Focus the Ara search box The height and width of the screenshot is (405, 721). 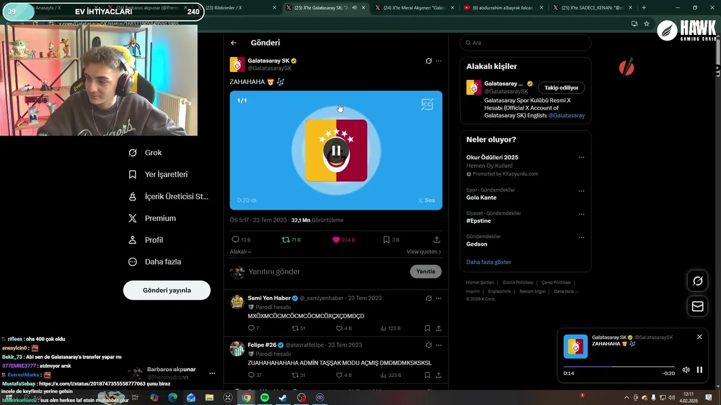526,43
